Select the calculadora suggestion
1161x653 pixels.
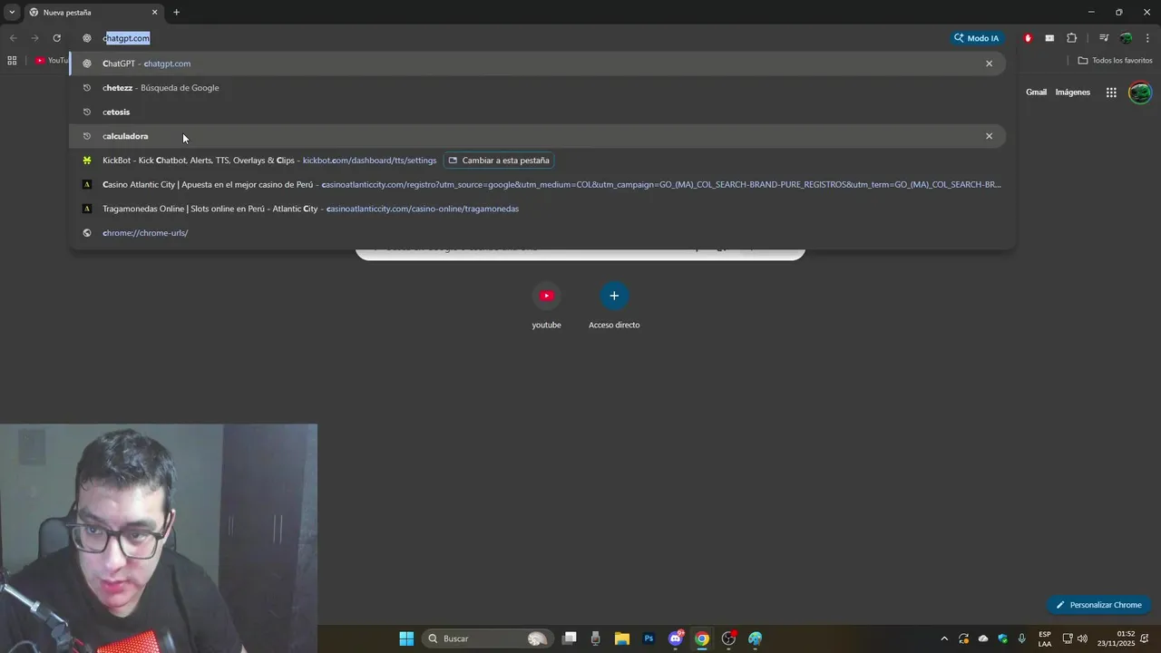coord(539,136)
